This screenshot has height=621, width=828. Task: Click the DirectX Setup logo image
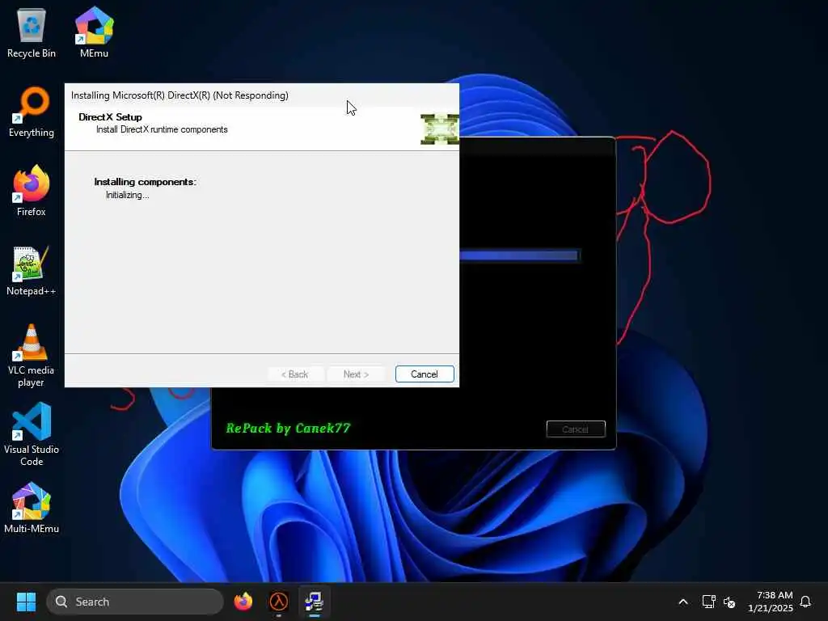click(x=440, y=129)
